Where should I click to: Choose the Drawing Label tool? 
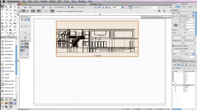click(8, 88)
